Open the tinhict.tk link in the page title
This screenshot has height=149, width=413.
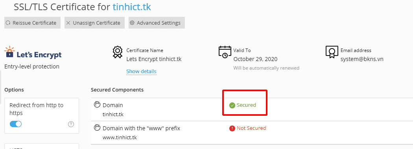click(132, 7)
